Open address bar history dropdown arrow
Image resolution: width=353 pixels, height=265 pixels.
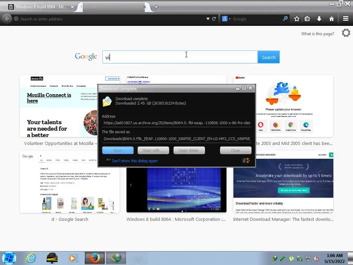(208, 19)
